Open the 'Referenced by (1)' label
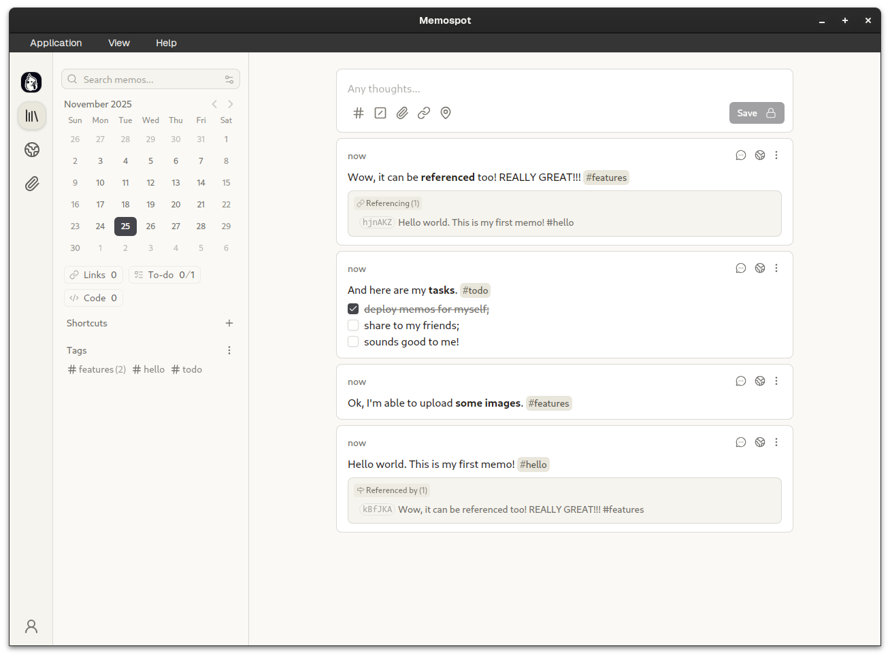This screenshot has height=657, width=890. click(392, 490)
